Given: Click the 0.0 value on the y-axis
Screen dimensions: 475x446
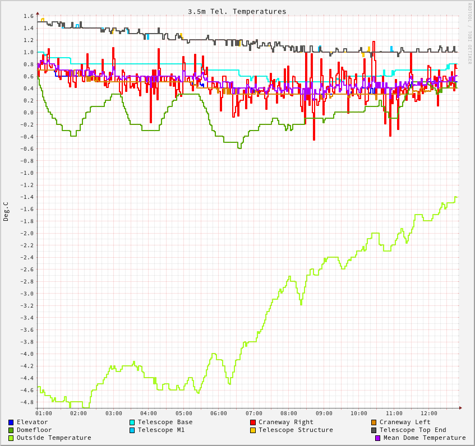Looking at the screenshot, I should tap(29, 113).
